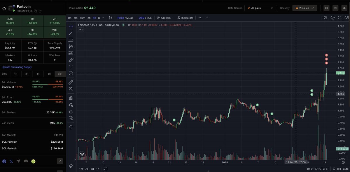Expand the 2 issues security details
Screen dimensions: 350x172
pyautogui.click(x=305, y=8)
